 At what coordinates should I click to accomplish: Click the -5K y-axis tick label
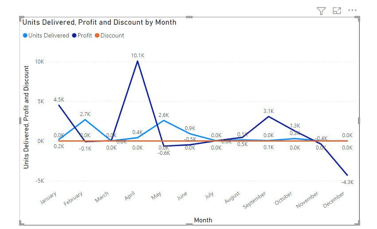tap(40, 181)
